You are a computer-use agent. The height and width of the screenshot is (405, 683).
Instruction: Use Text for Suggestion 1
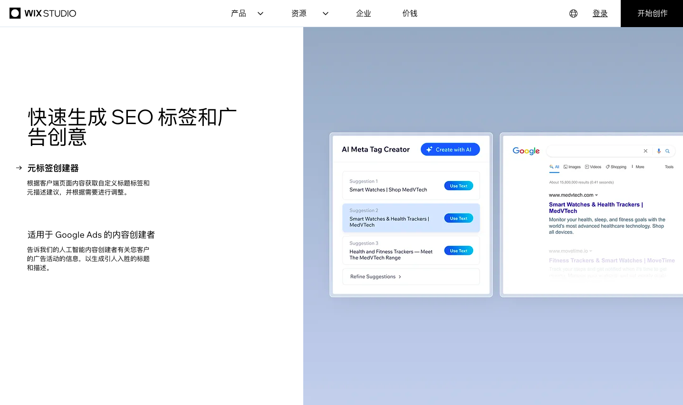tap(458, 186)
